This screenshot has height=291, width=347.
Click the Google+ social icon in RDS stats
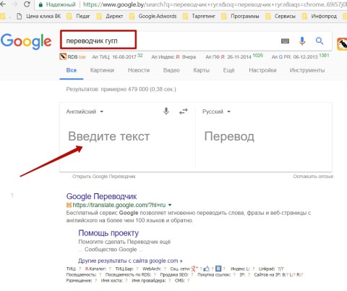(194, 269)
